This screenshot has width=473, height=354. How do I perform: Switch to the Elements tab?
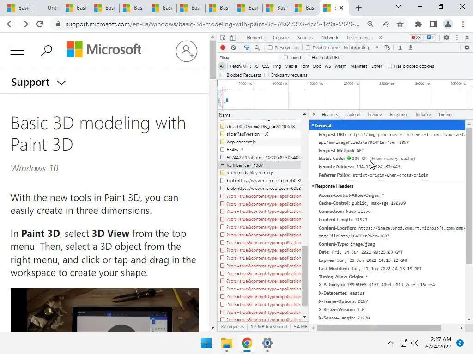tap(255, 38)
